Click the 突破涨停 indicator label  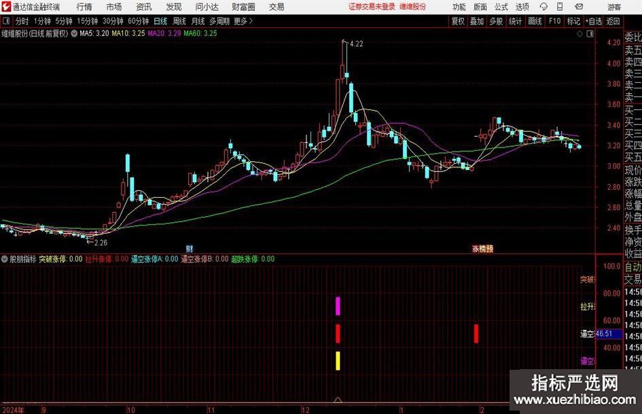(60, 259)
